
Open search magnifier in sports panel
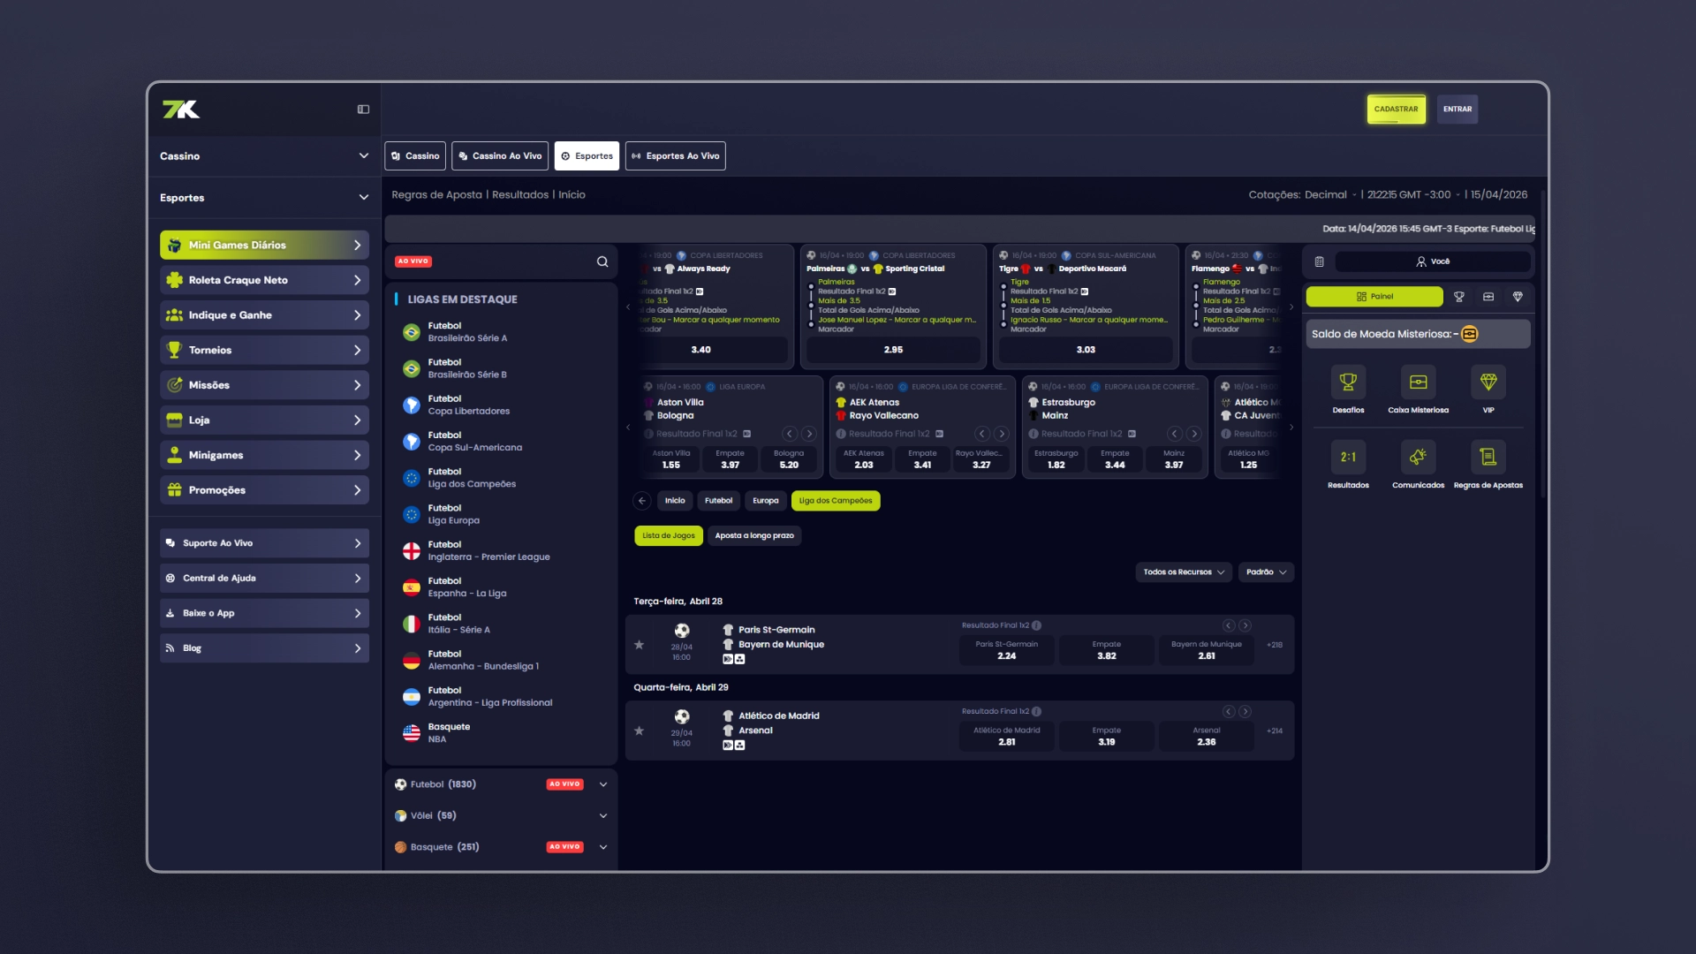(602, 261)
